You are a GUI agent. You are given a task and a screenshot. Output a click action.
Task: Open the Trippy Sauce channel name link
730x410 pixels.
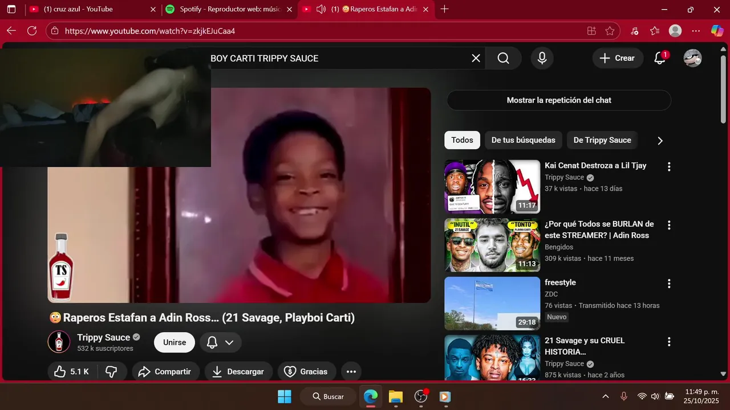click(x=104, y=337)
